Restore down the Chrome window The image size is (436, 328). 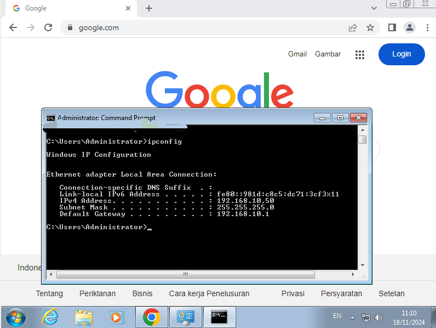click(406, 4)
